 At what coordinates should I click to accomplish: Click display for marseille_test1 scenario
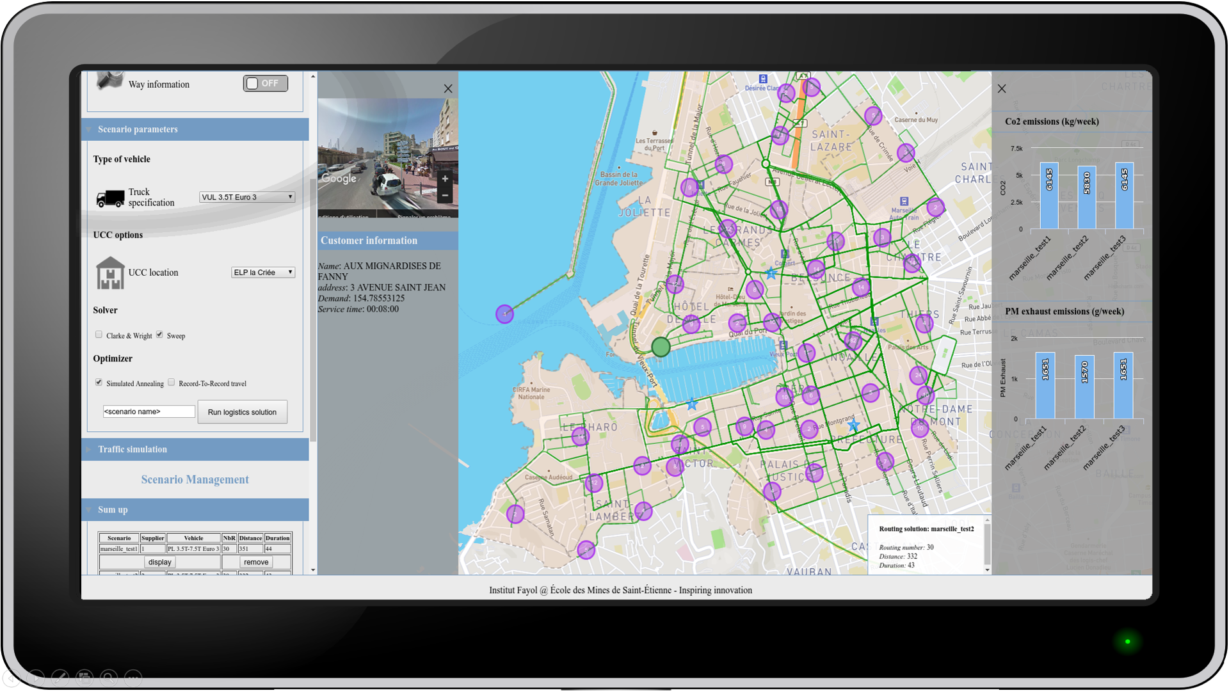pyautogui.click(x=159, y=562)
